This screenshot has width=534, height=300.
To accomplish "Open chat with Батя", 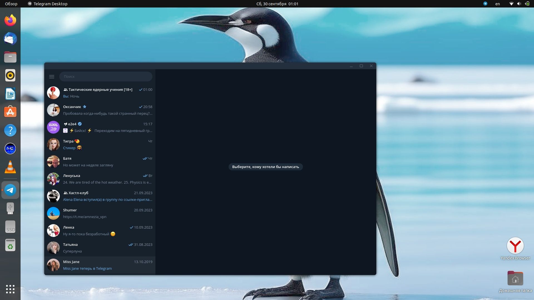I will [x=100, y=162].
